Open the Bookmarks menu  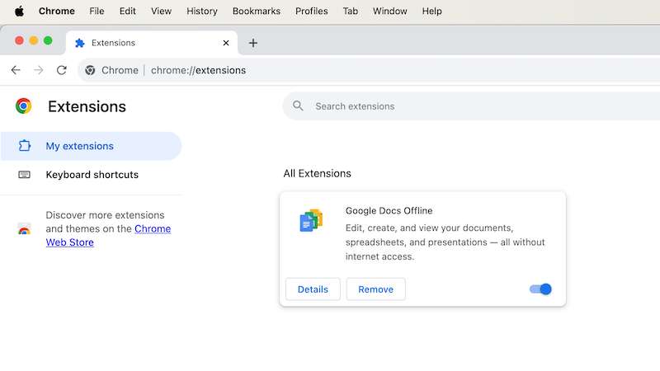click(x=257, y=12)
